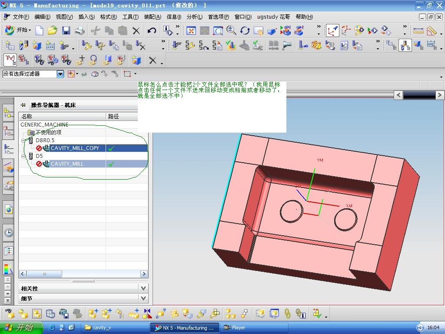Click navigator scrollbar right arrow

coord(144,274)
